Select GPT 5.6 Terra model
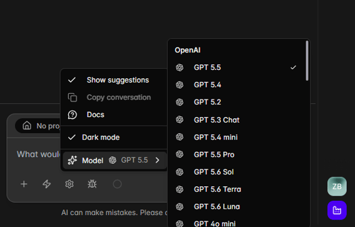This screenshot has height=227, width=355. pos(237,189)
